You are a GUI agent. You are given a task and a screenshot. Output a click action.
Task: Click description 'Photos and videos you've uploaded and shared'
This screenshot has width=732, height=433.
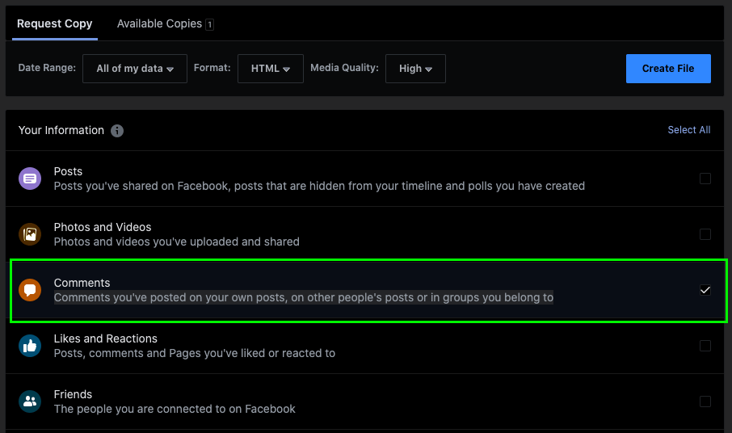176,242
